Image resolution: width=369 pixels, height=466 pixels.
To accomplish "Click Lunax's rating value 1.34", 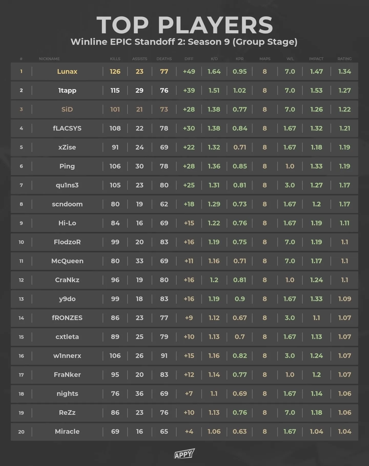I will click(x=344, y=71).
